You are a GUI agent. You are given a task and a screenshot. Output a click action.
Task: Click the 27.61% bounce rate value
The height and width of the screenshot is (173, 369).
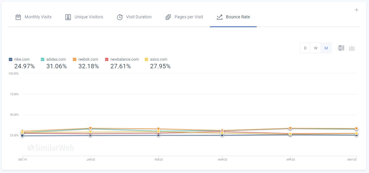click(x=121, y=66)
